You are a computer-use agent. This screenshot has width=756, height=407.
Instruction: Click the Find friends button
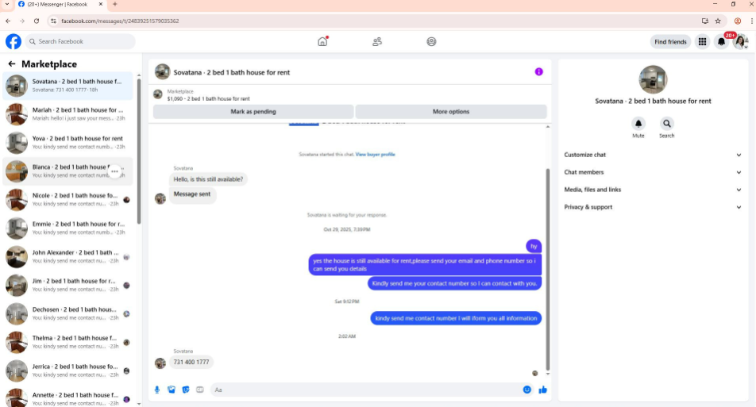670,42
